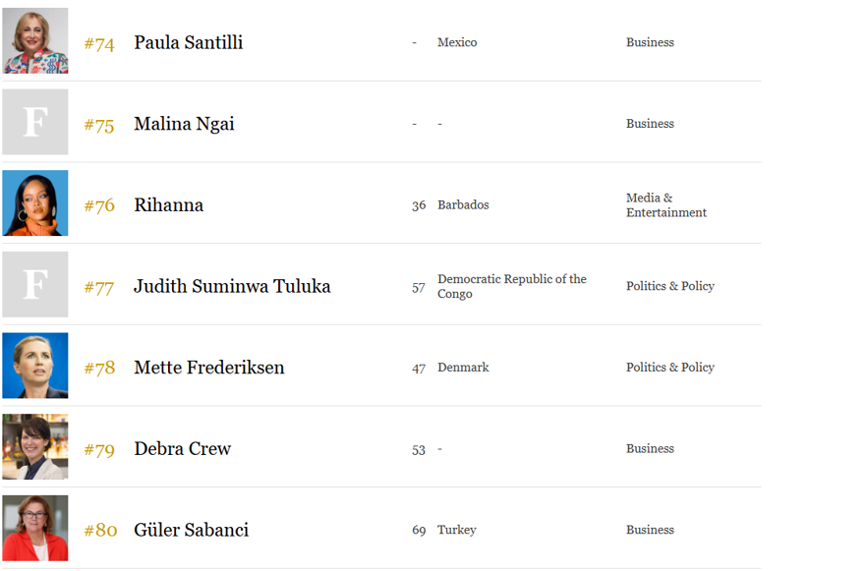
Task: Select the #80 rank number
Action: click(99, 531)
